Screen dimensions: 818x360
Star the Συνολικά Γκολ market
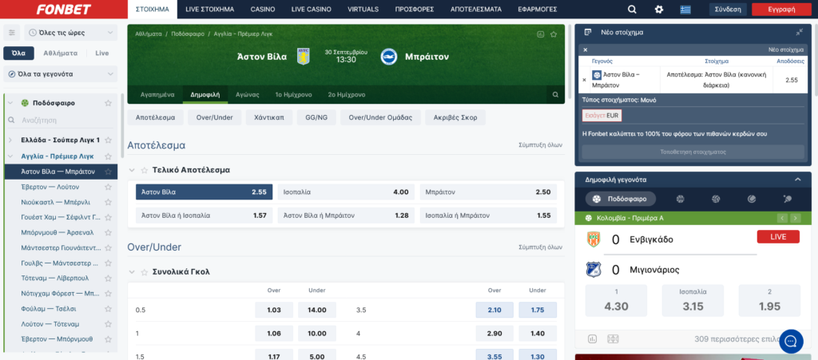pyautogui.click(x=144, y=272)
